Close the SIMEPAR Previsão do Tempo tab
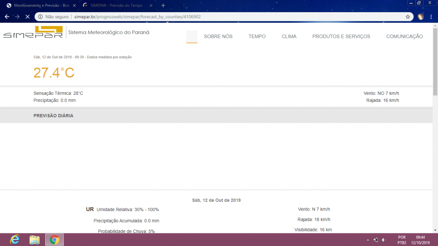Image resolution: width=438 pixels, height=246 pixels. coord(151,5)
